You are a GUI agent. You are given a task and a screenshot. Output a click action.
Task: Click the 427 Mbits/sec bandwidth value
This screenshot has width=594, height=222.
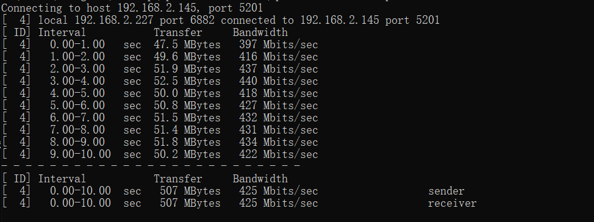tap(279, 106)
